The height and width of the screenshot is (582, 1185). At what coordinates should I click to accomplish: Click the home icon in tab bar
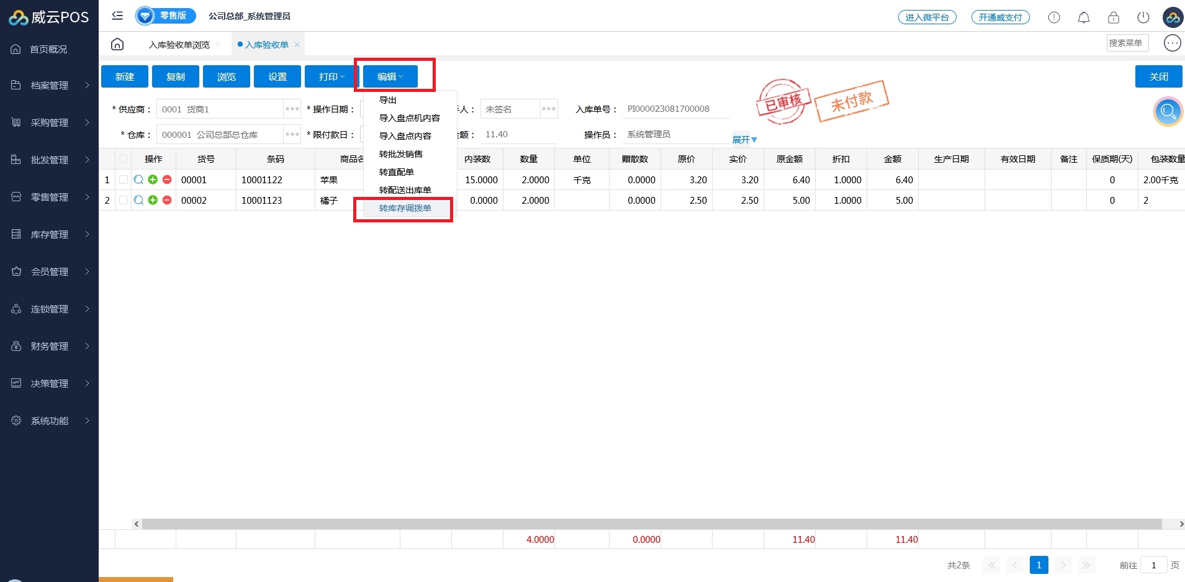[117, 44]
